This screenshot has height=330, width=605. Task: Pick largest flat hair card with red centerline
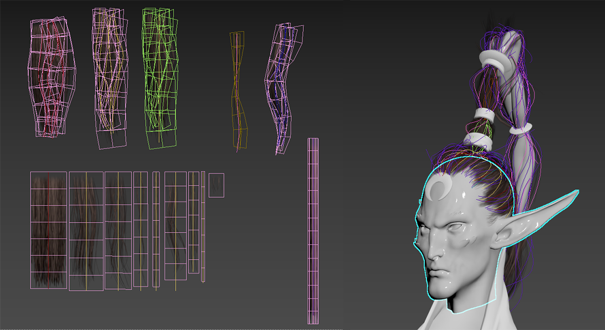[x=49, y=230]
